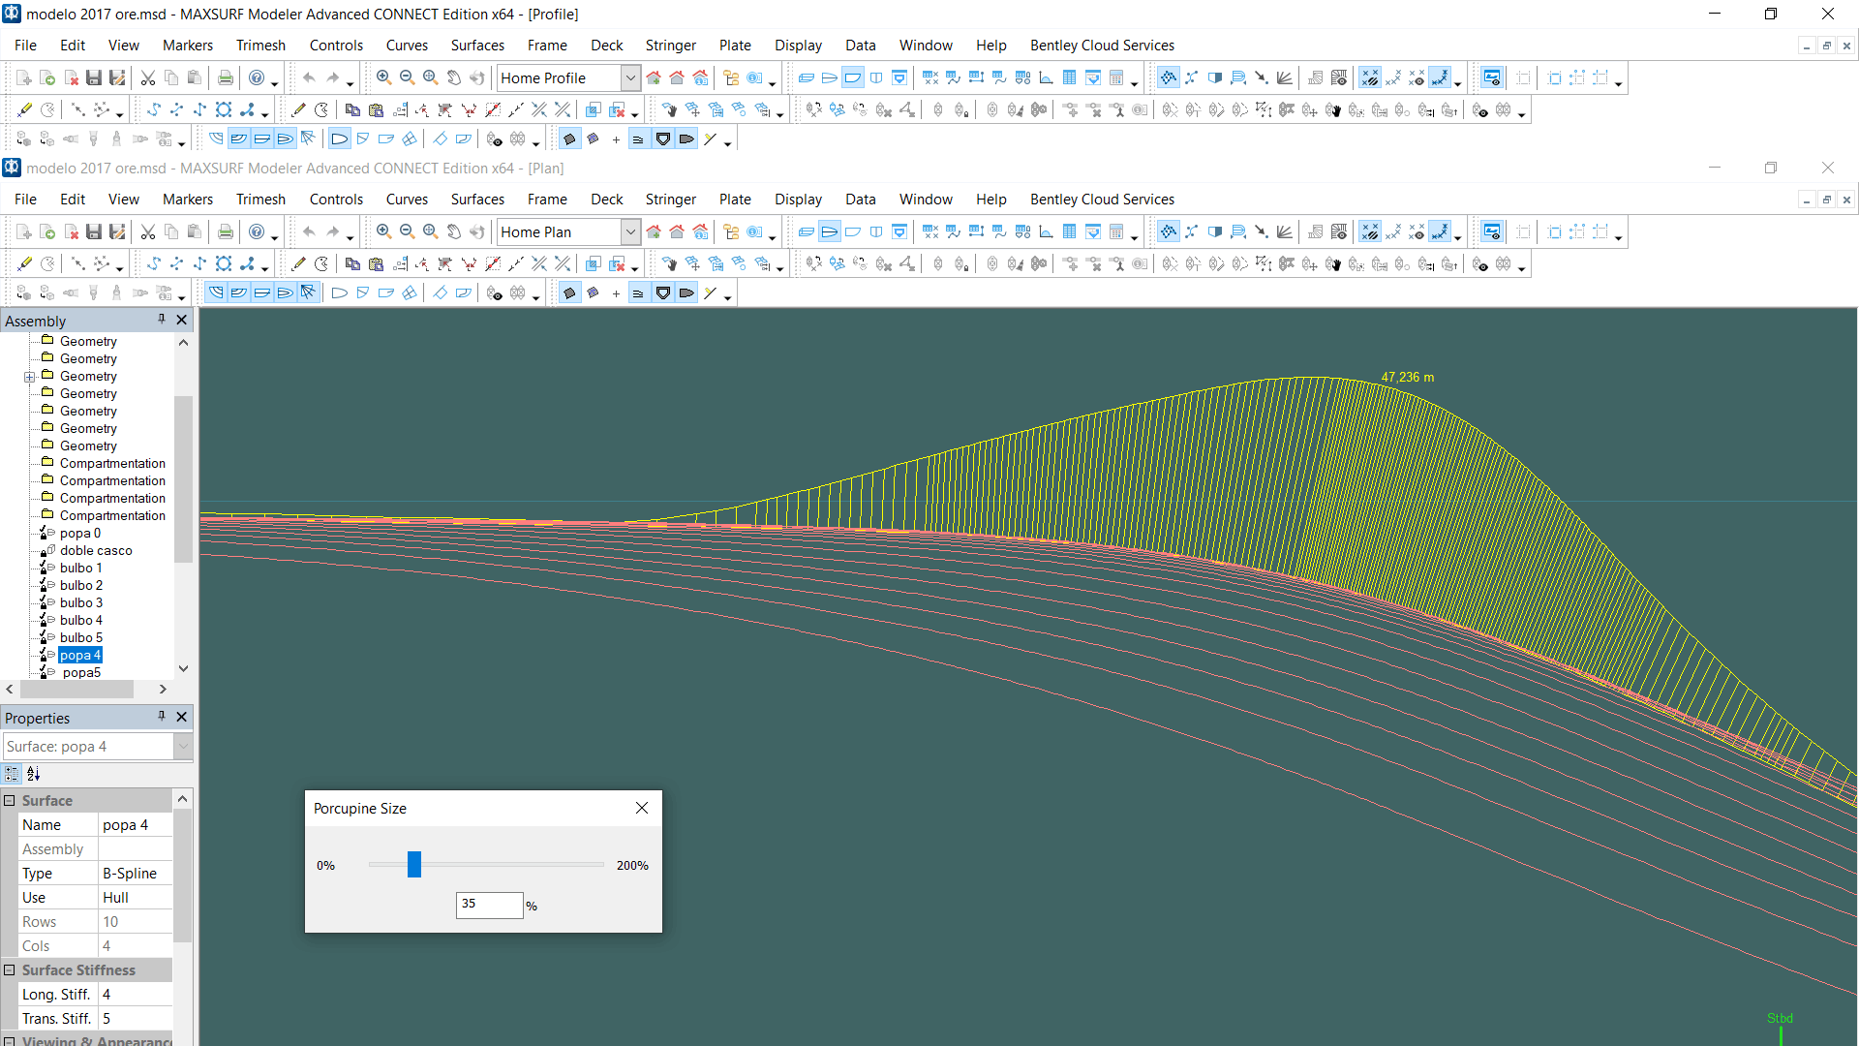
Task: Click Redo arrow in Profile window toolbar
Action: tap(332, 78)
